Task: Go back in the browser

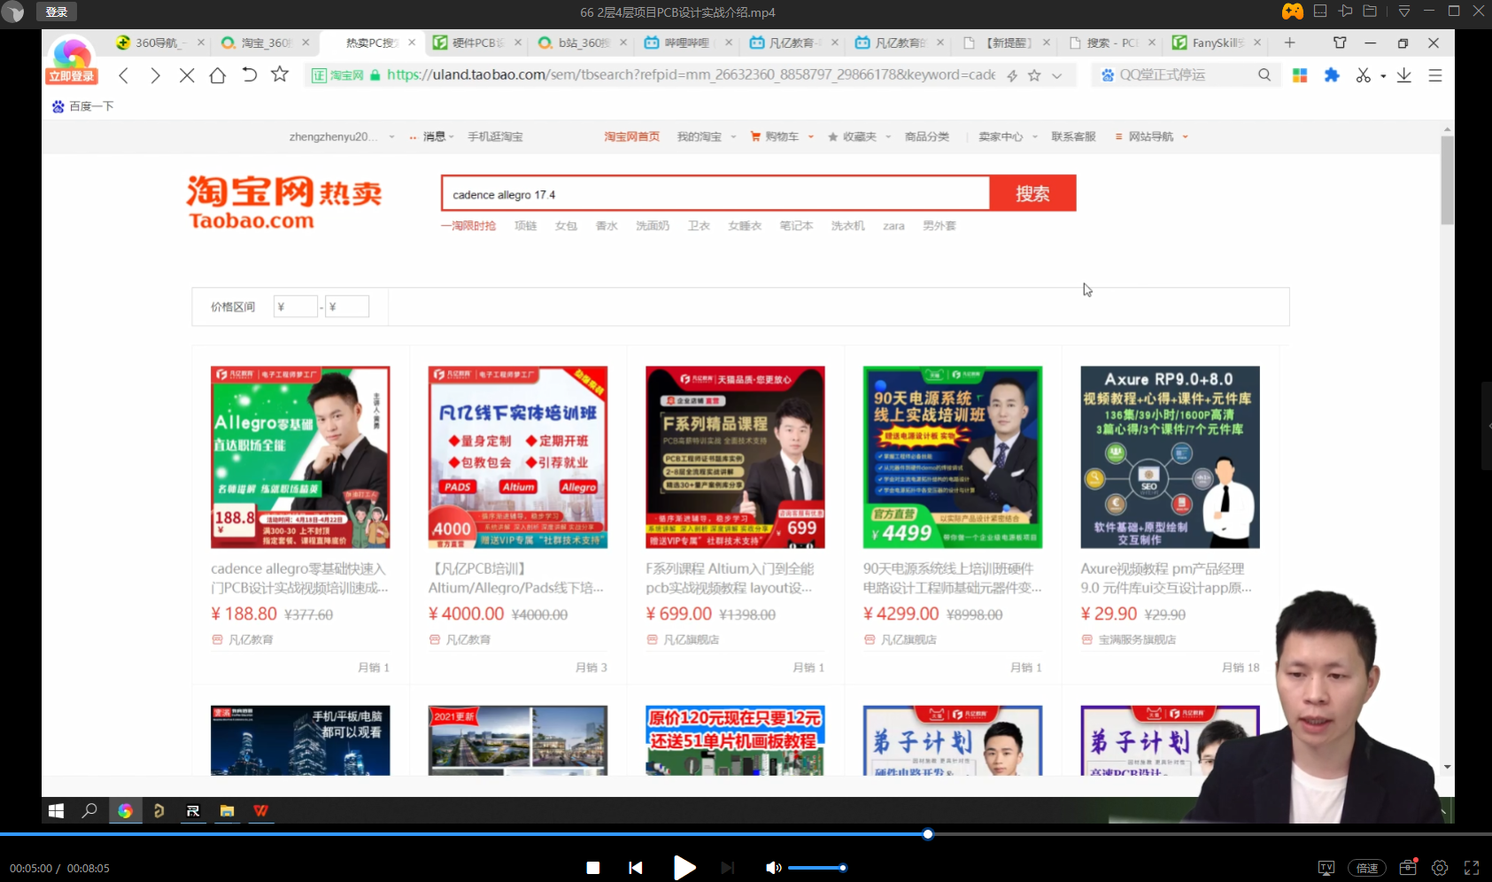Action: [124, 75]
